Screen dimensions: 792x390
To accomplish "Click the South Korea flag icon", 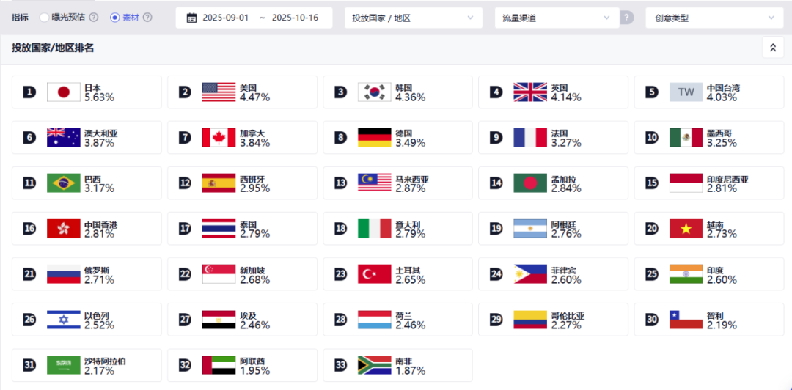I will tap(374, 92).
